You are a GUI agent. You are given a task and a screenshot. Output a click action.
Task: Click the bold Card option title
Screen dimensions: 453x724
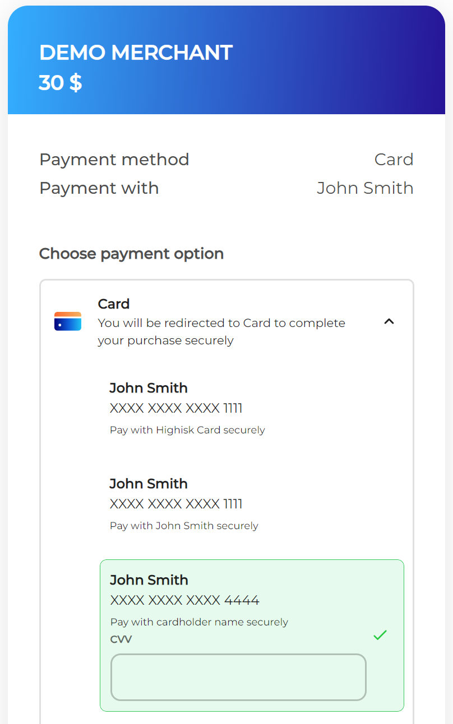[x=114, y=303]
